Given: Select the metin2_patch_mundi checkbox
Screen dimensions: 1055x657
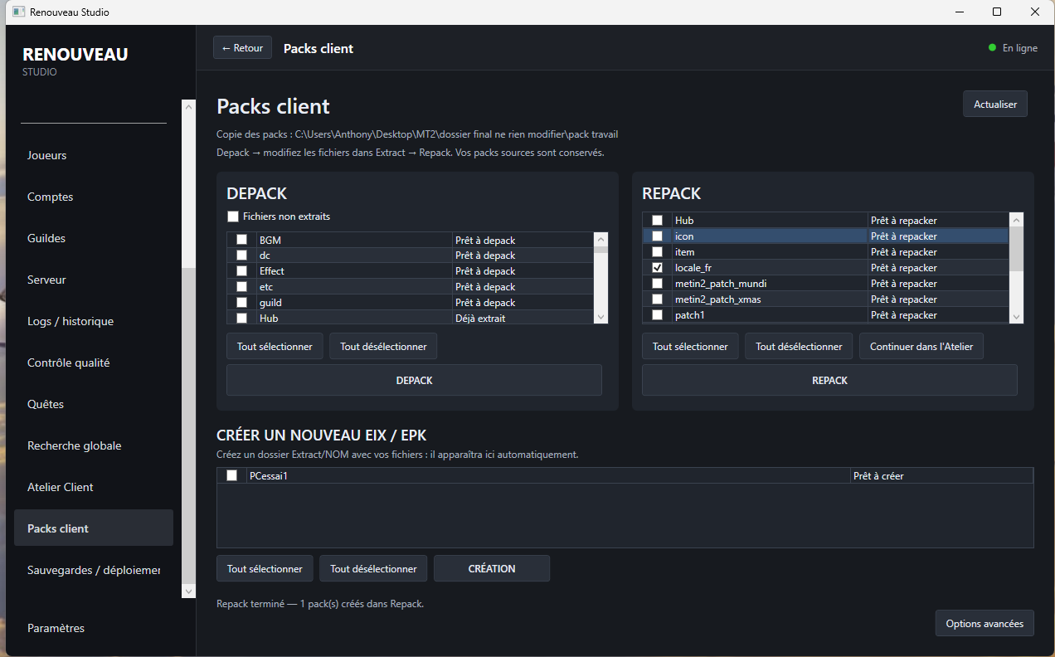Looking at the screenshot, I should tap(658, 284).
